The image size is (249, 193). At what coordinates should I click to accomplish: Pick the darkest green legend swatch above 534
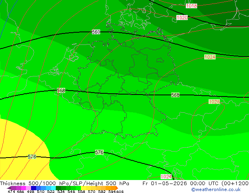(x=59, y=188)
